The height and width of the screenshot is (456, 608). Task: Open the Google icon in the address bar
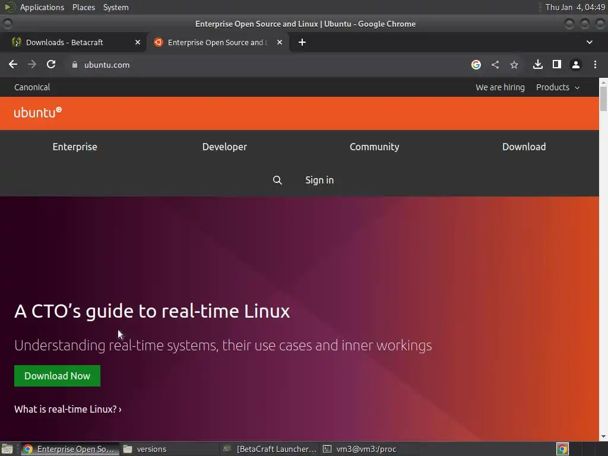point(476,65)
